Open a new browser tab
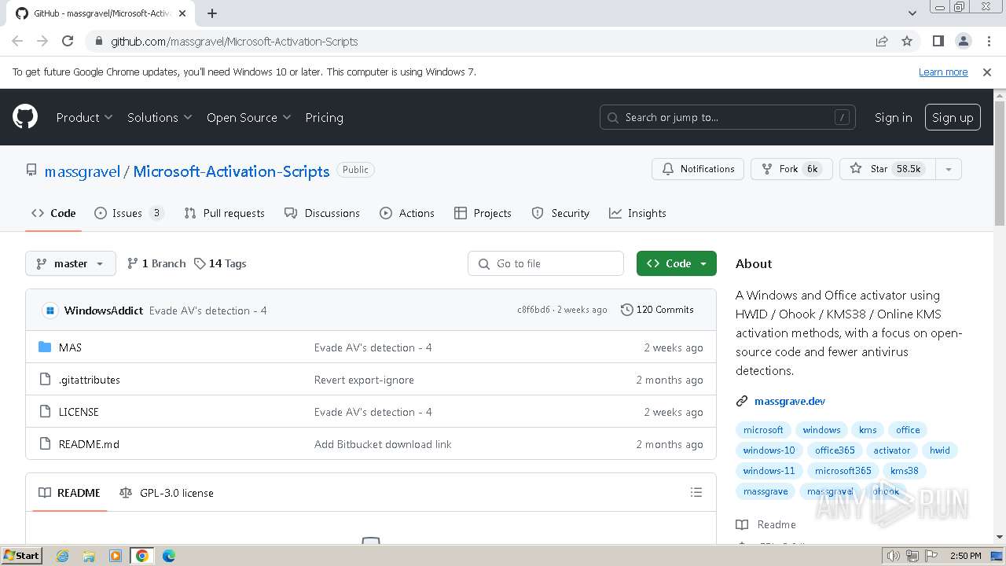 point(212,13)
